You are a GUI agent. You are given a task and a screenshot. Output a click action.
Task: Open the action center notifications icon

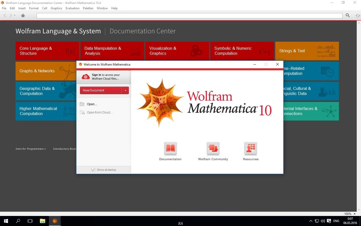(x=329, y=221)
